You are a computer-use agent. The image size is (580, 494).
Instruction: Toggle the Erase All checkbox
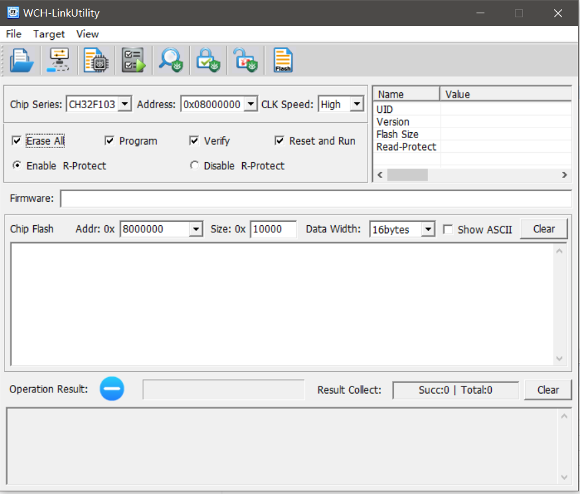(x=17, y=141)
